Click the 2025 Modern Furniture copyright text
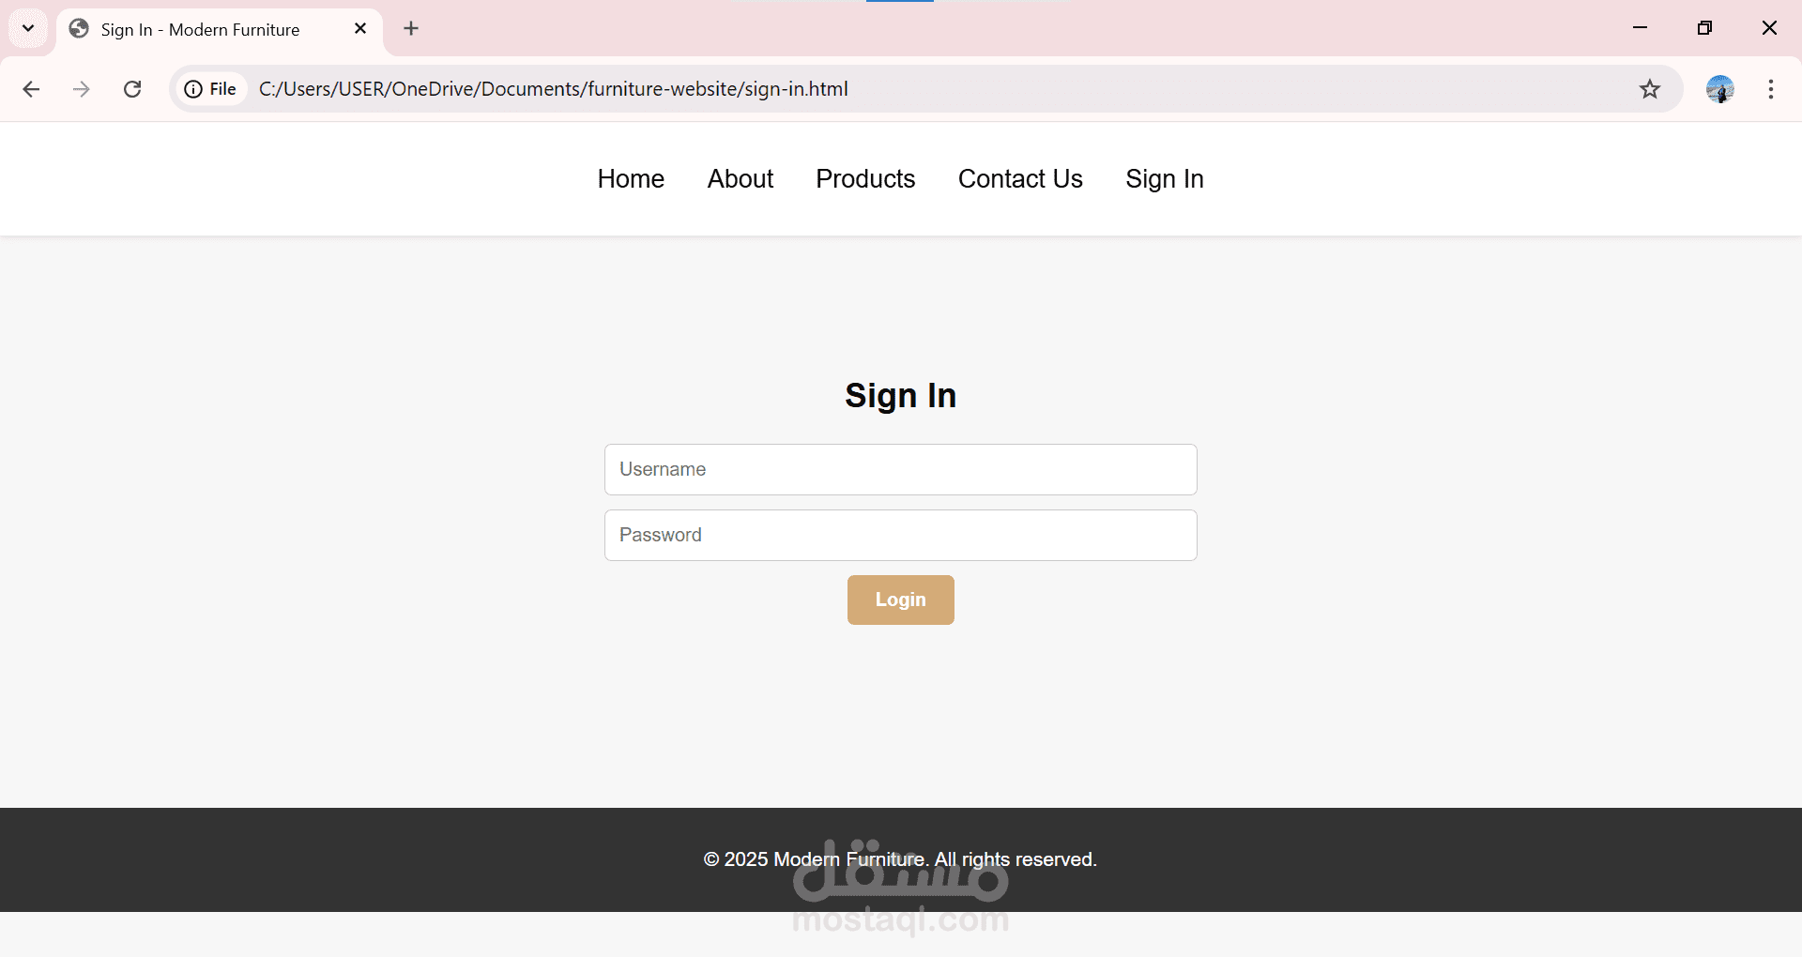1802x957 pixels. 900,859
